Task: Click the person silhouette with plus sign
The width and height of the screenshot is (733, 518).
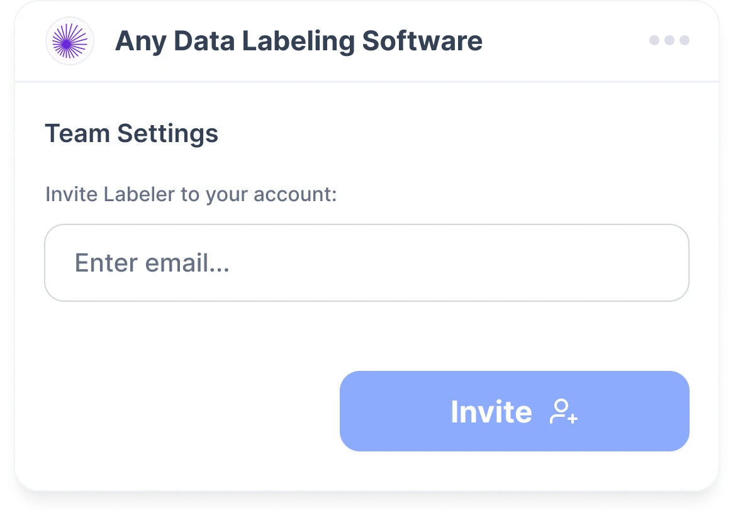Action: click(564, 412)
